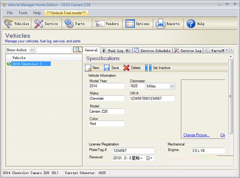
Task: Open the Miles unit dropdown
Action: pyautogui.click(x=172, y=86)
